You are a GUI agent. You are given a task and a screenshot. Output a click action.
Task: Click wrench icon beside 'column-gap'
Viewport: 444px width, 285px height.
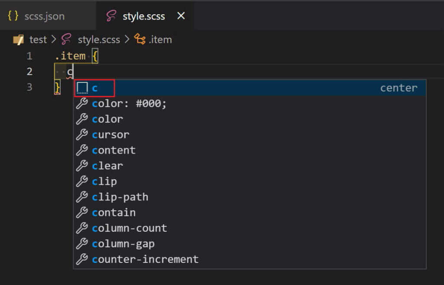[x=82, y=244]
